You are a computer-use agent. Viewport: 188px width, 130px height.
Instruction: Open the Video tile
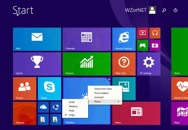click(143, 33)
